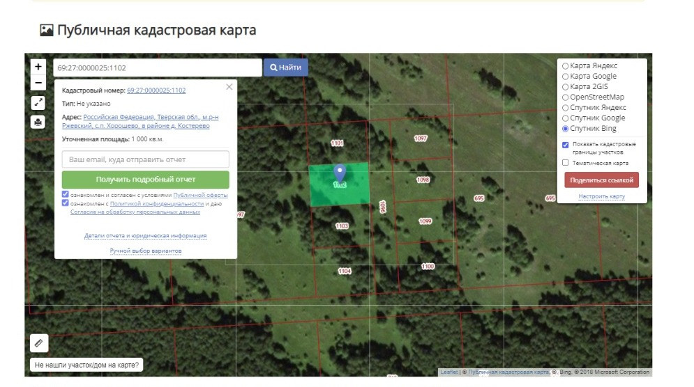
Task: Focus the cadastral number search field
Action: (x=157, y=68)
